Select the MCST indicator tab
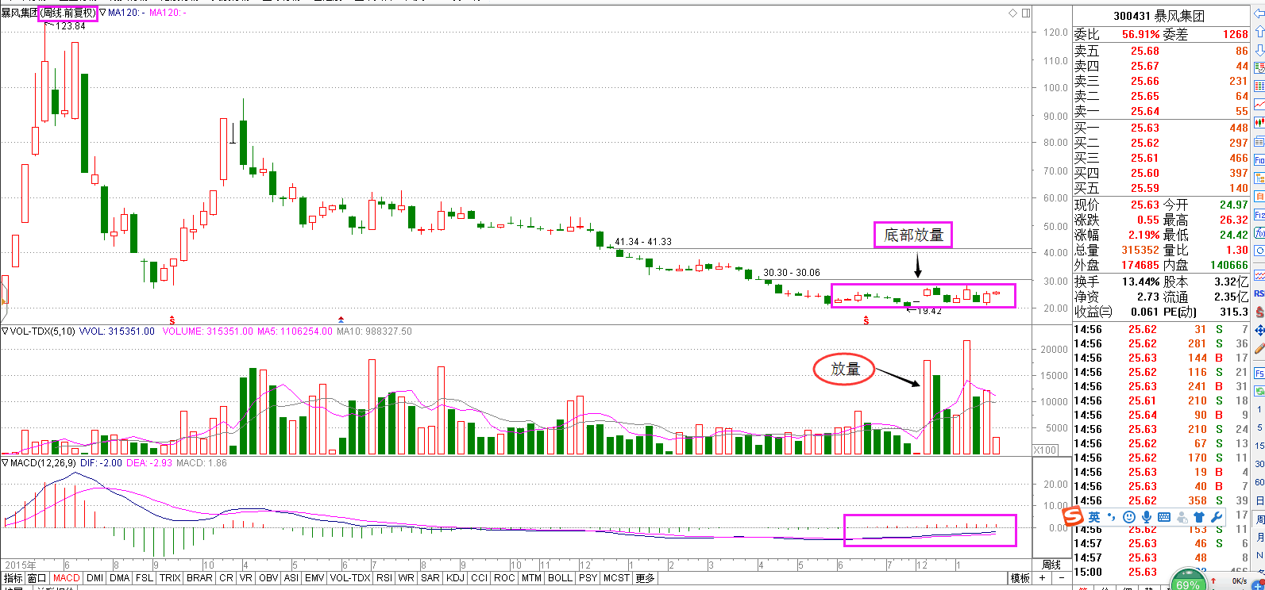 (616, 578)
